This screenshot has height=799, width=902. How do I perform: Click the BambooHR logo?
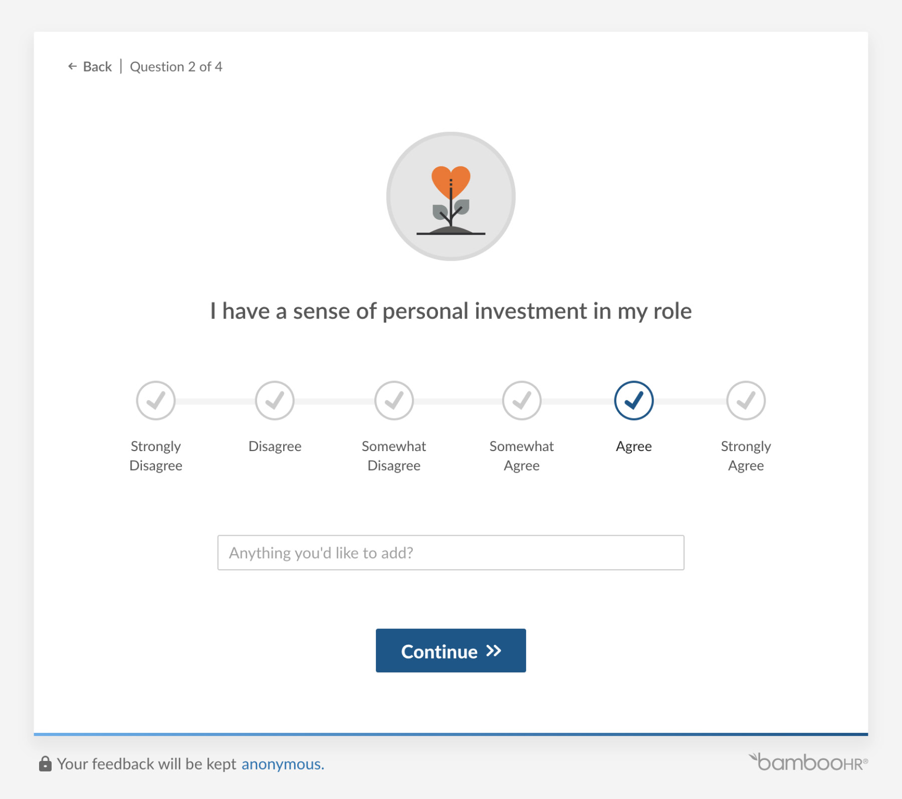(808, 762)
